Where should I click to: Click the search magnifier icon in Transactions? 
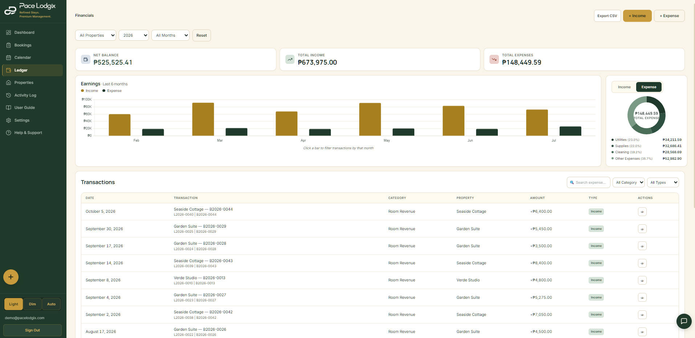pyautogui.click(x=572, y=183)
